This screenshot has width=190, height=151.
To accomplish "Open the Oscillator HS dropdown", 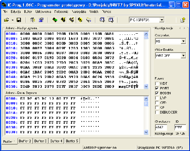I will click(x=171, y=41).
